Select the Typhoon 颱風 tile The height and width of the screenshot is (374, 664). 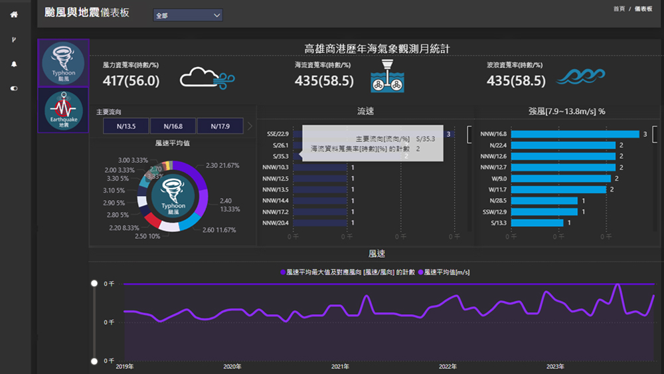63,63
